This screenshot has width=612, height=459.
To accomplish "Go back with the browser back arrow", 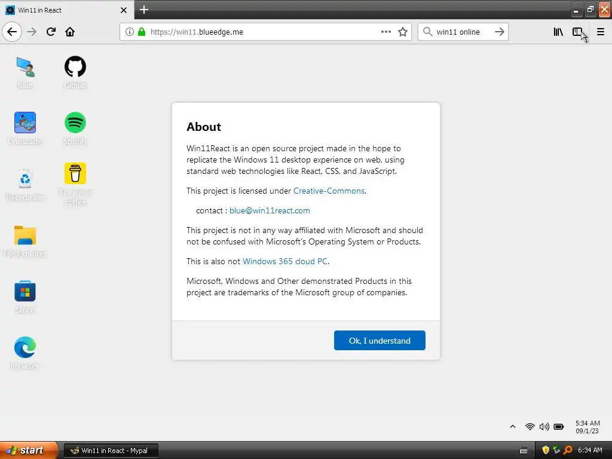I will 12,32.
